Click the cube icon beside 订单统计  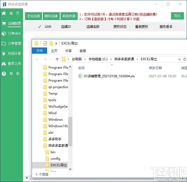click(x=4, y=34)
